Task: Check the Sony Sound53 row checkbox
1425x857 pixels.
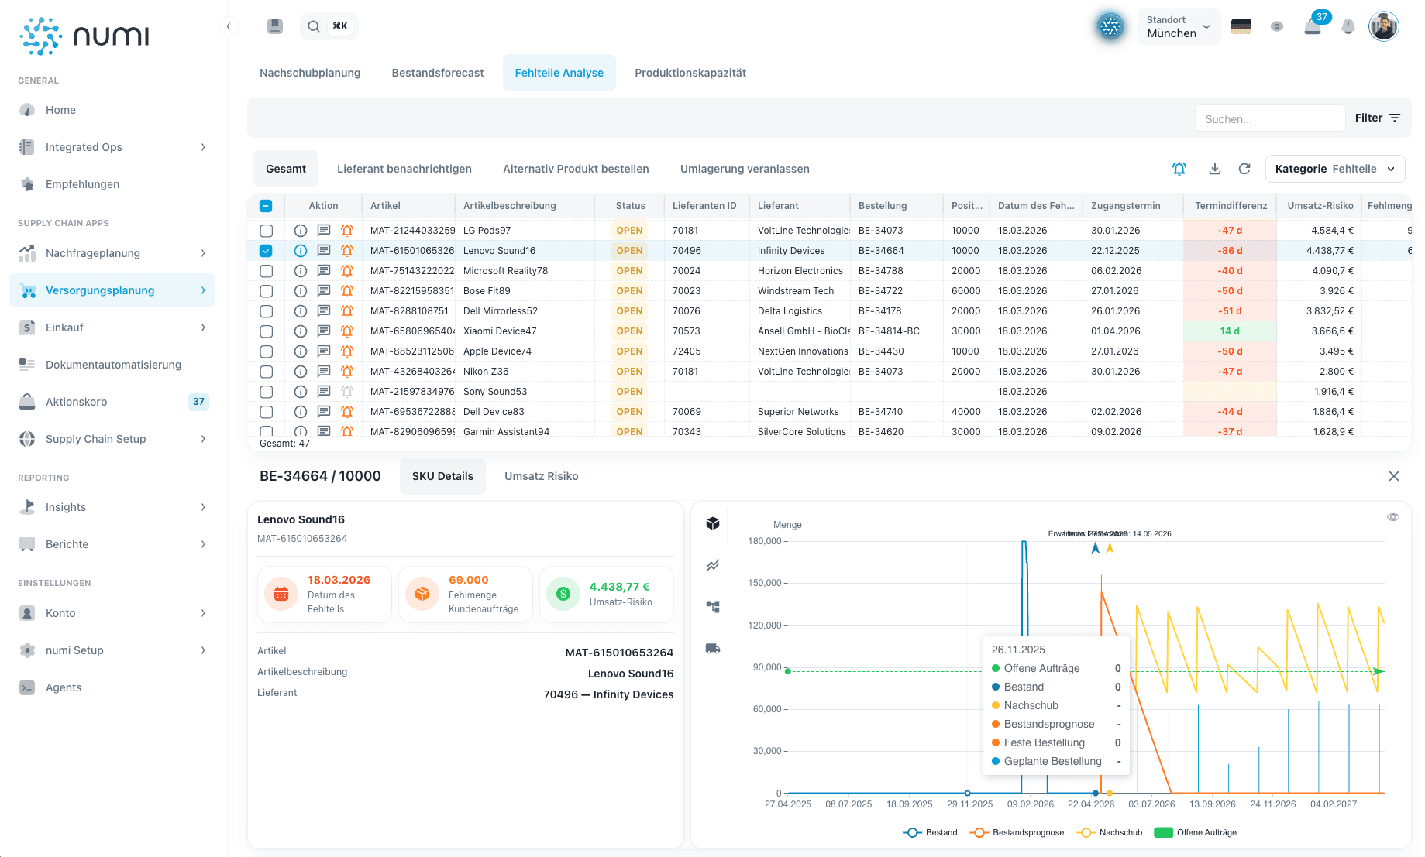Action: pos(266,392)
